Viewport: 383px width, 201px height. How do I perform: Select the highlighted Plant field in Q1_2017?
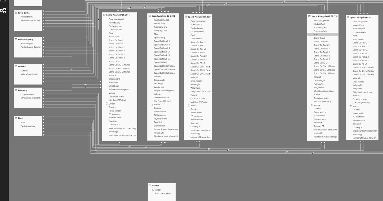coord(323,34)
